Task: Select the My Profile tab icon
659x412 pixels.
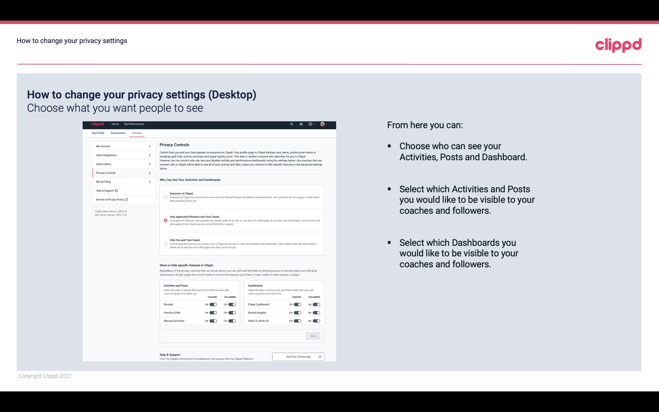Action: pyautogui.click(x=99, y=133)
